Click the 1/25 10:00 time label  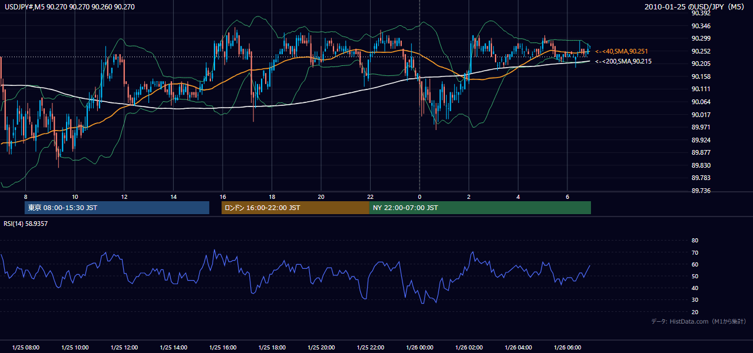(x=75, y=347)
